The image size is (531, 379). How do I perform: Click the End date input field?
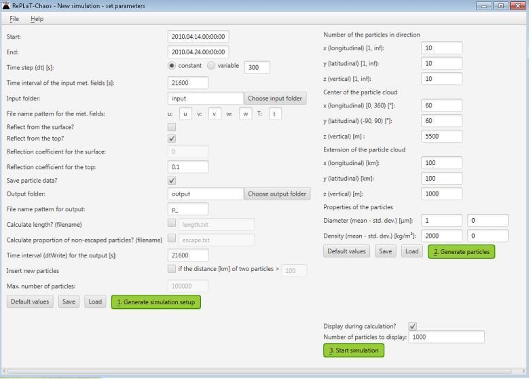(x=198, y=52)
